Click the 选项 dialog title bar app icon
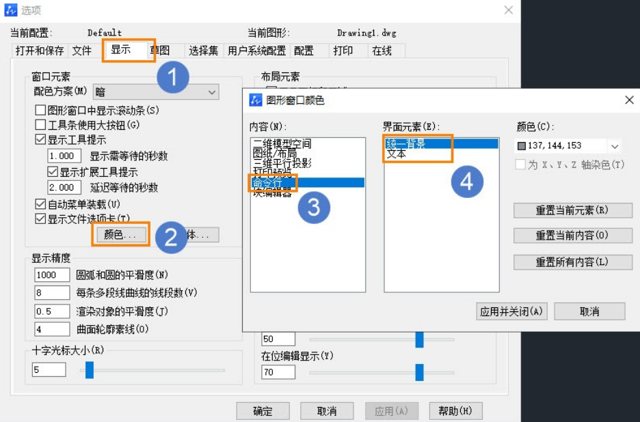The image size is (640, 422). [x=11, y=10]
